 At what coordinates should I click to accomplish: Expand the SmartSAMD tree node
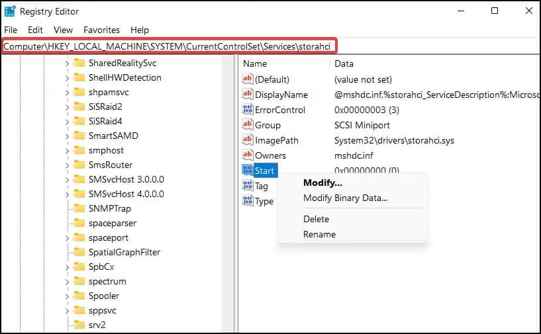[67, 136]
